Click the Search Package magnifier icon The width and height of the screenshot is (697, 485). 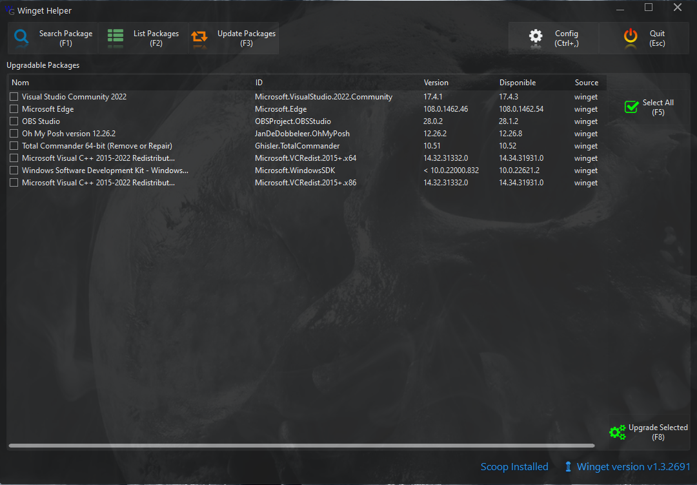tap(21, 37)
